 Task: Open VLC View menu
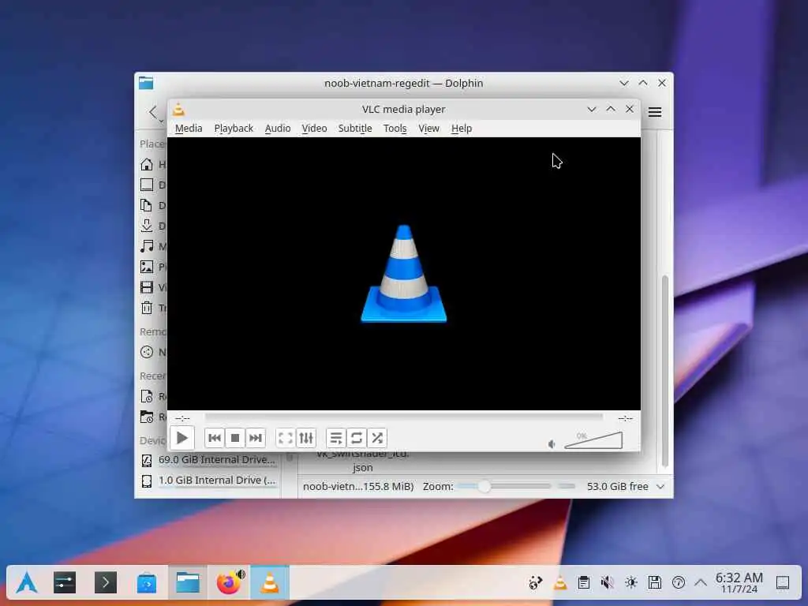tap(428, 129)
